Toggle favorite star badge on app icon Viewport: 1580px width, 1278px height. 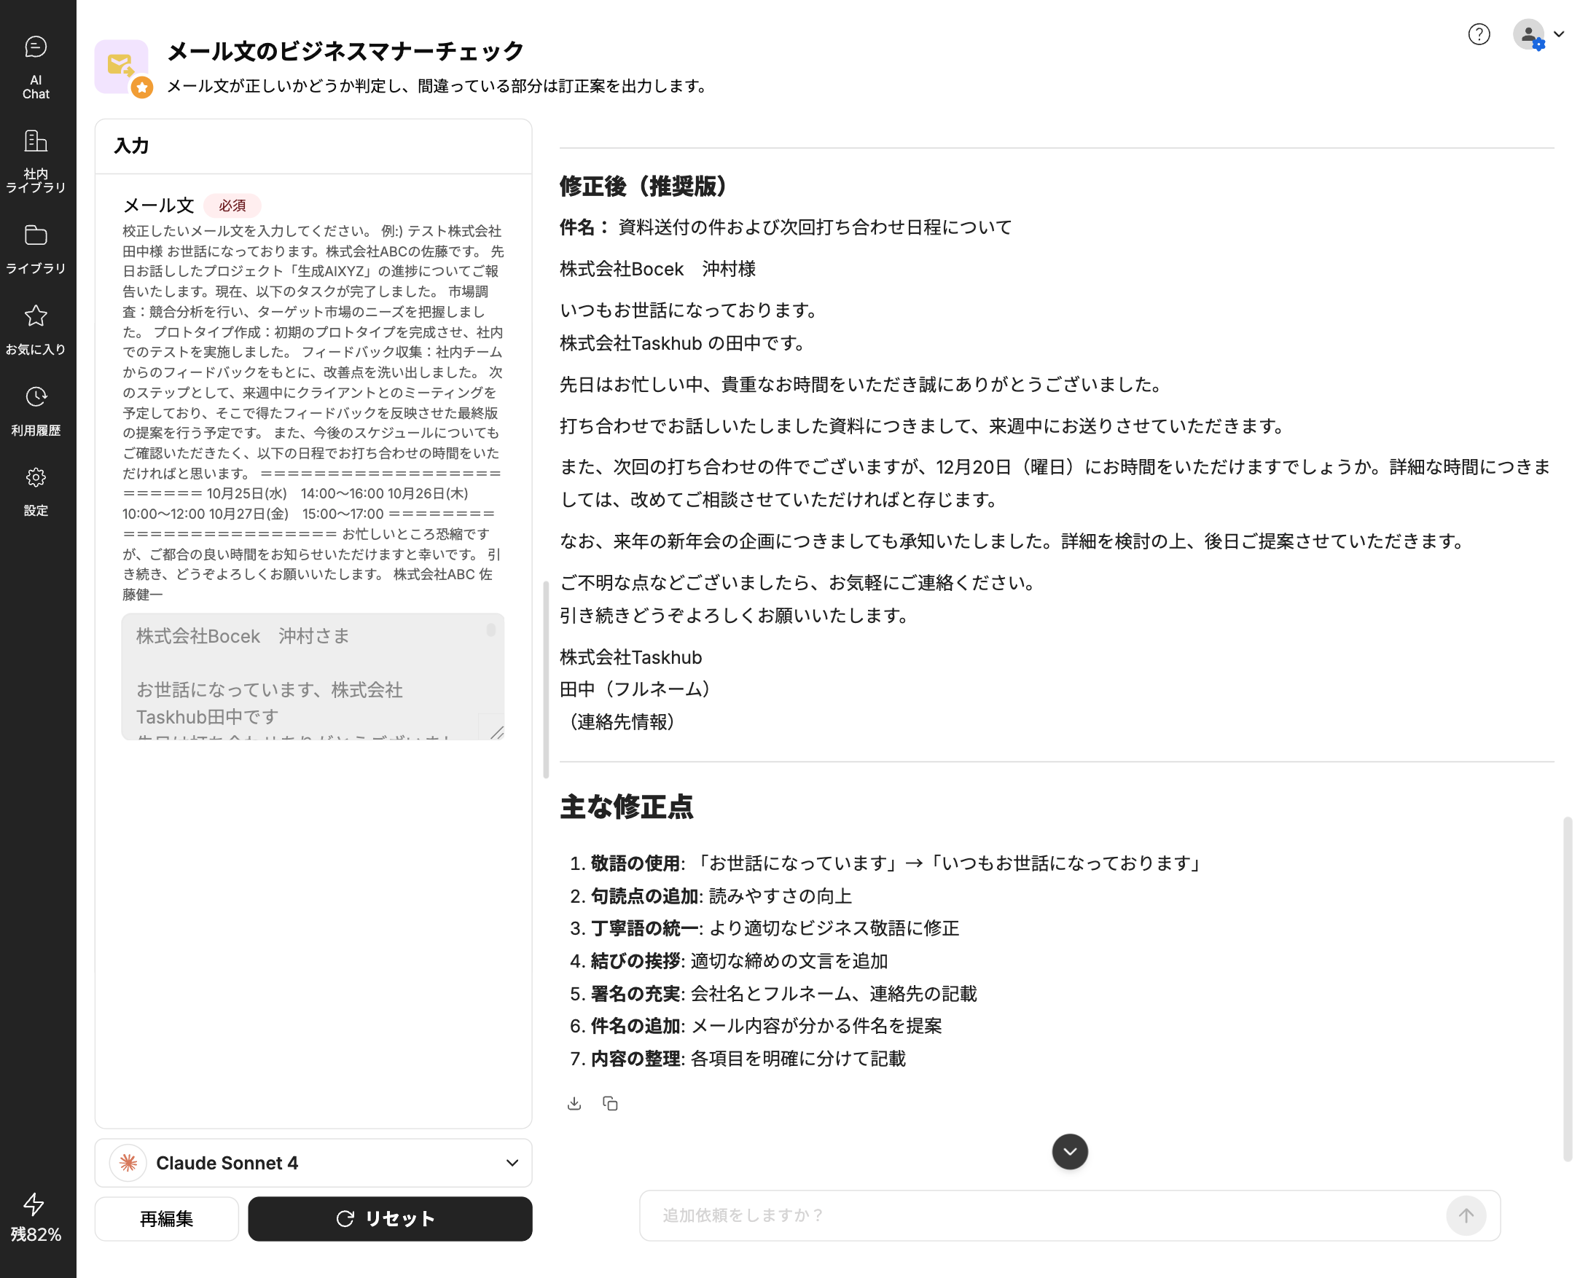coord(142,87)
